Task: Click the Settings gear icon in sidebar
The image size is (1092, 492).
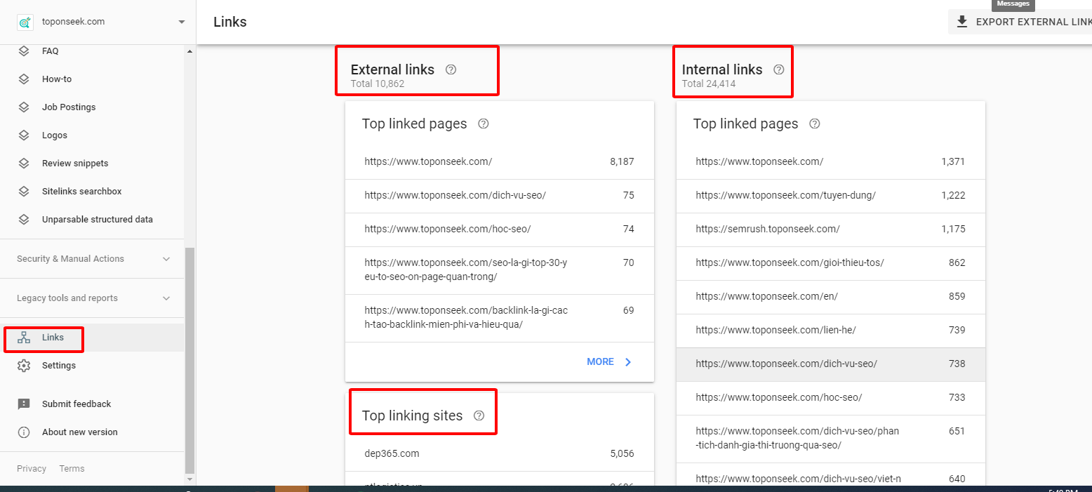Action: [24, 366]
